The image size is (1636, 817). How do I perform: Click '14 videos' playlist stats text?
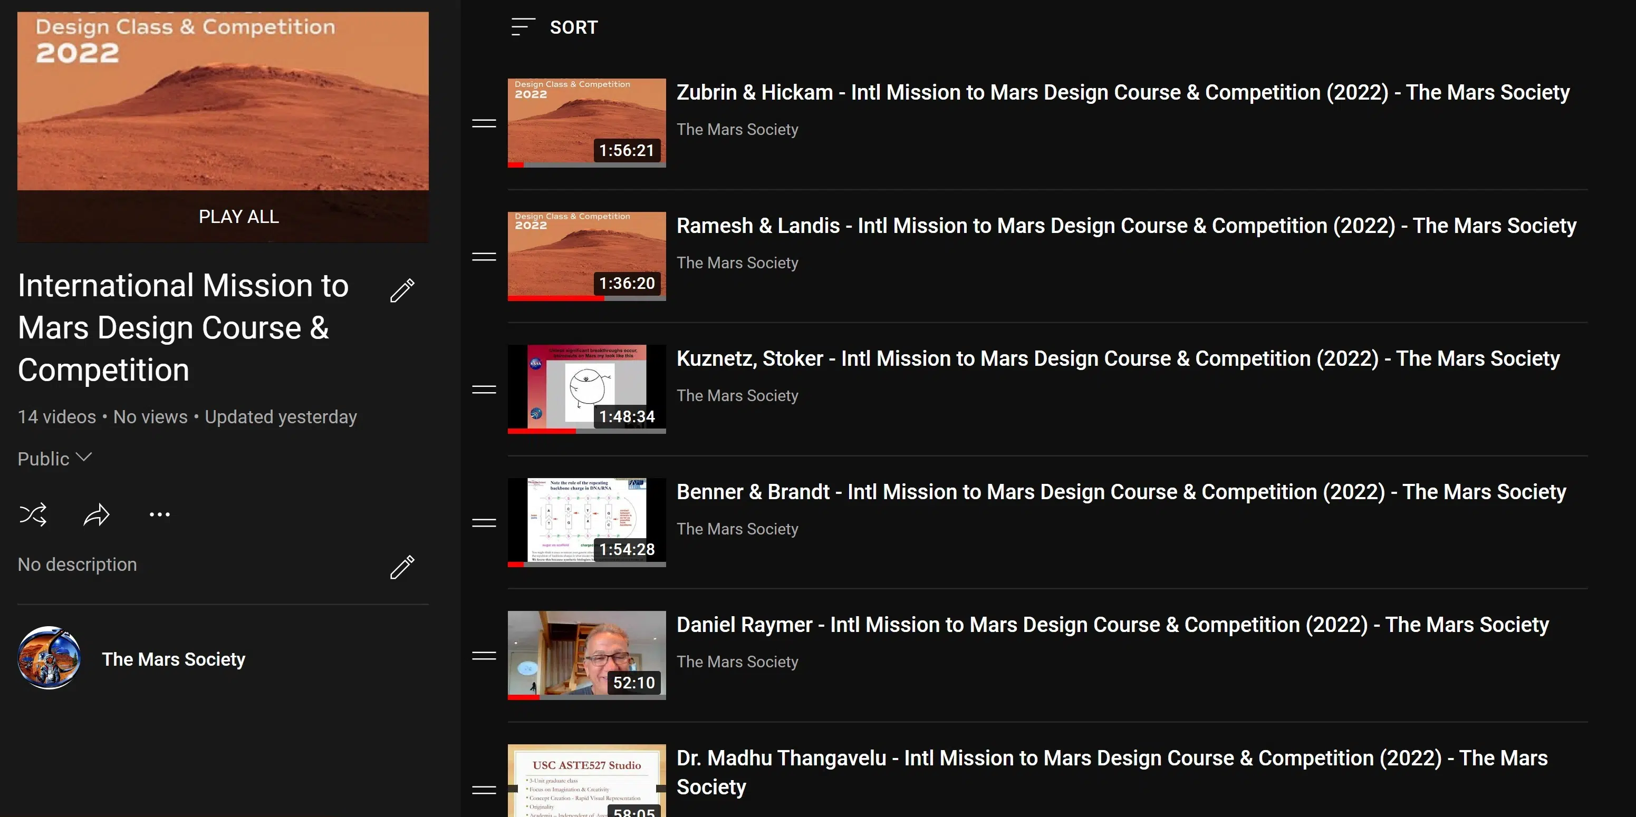(x=57, y=417)
